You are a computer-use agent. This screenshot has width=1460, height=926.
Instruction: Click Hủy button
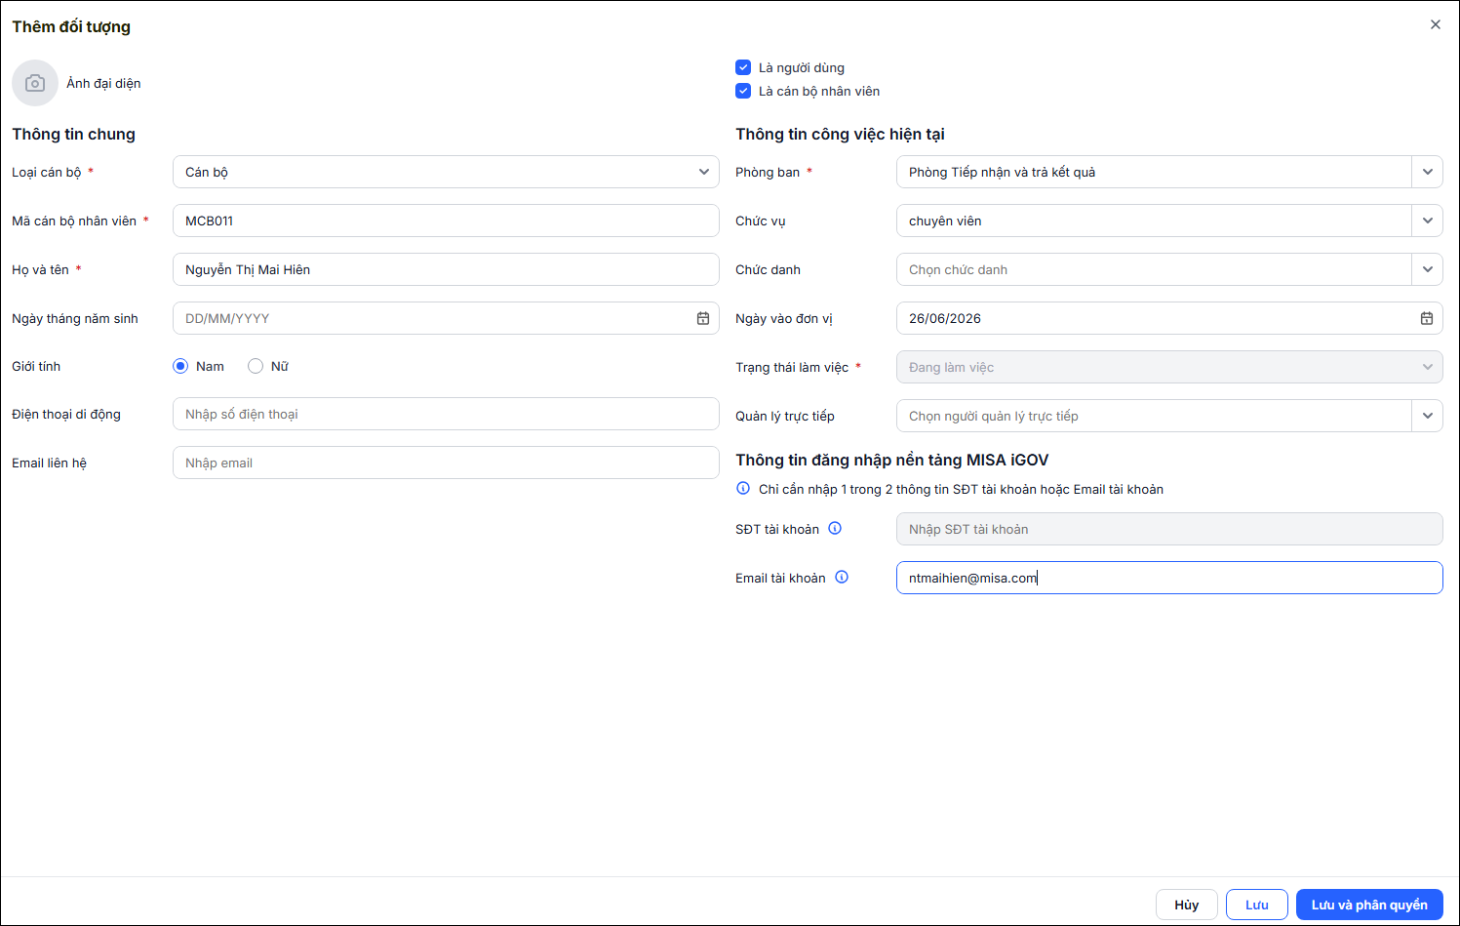1187,905
